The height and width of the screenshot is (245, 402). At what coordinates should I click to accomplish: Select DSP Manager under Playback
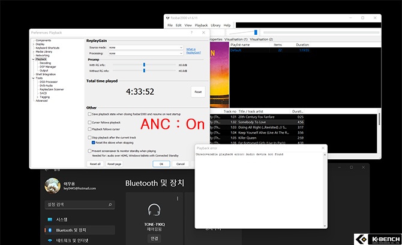click(47, 67)
